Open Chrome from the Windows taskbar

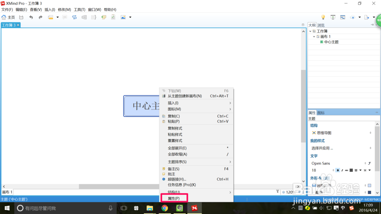(x=165, y=208)
